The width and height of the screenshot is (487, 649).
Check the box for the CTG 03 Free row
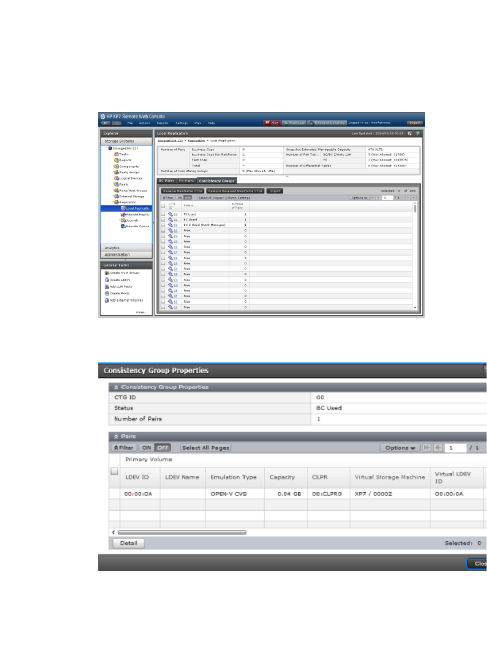[163, 230]
